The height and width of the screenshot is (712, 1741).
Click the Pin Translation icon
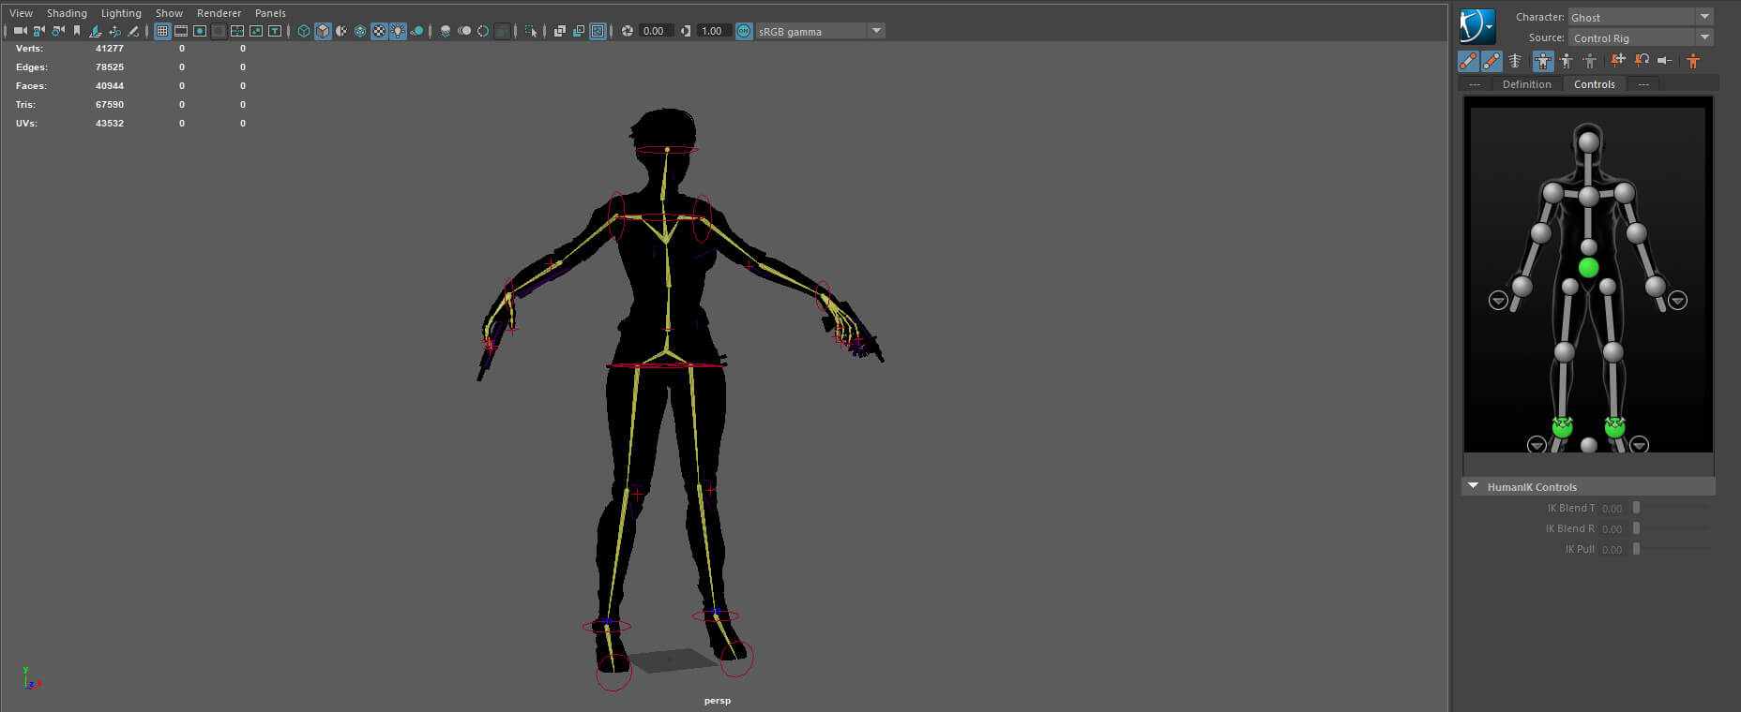[x=1618, y=61]
